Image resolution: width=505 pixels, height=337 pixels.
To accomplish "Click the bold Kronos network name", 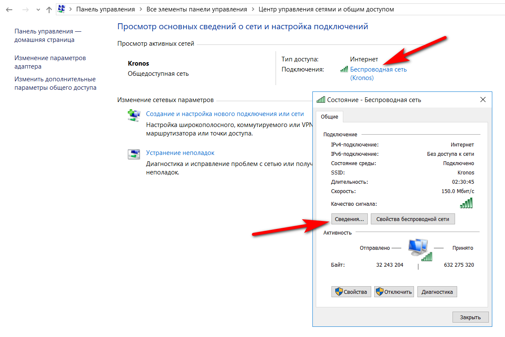I will (138, 64).
